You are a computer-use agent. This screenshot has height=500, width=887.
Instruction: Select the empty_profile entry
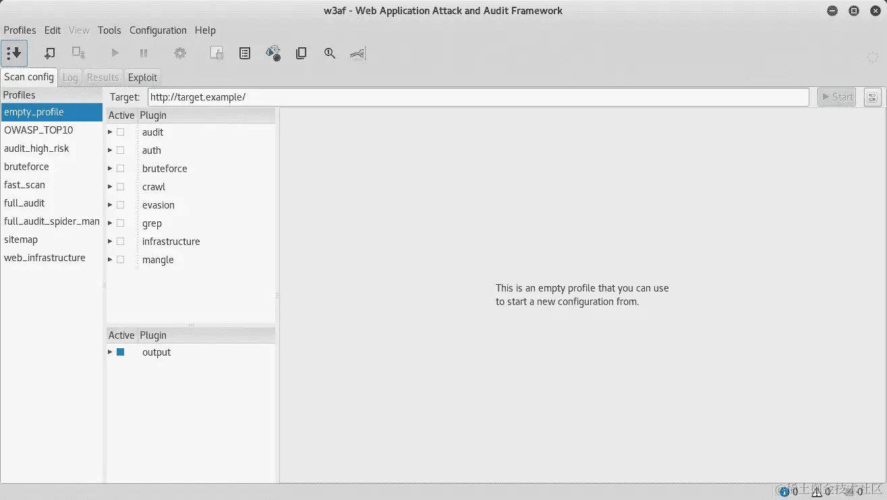[51, 112]
